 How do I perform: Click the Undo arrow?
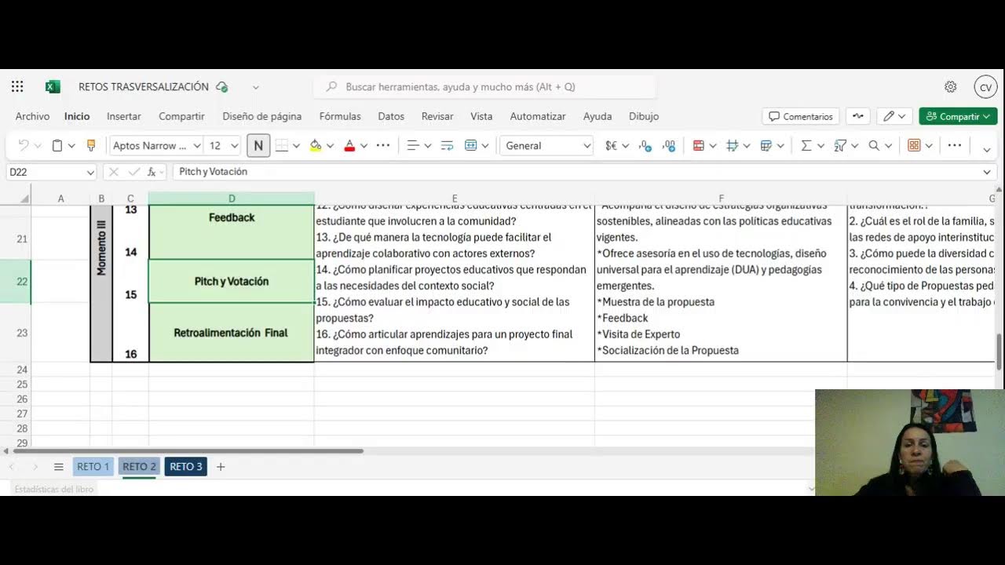(x=24, y=145)
